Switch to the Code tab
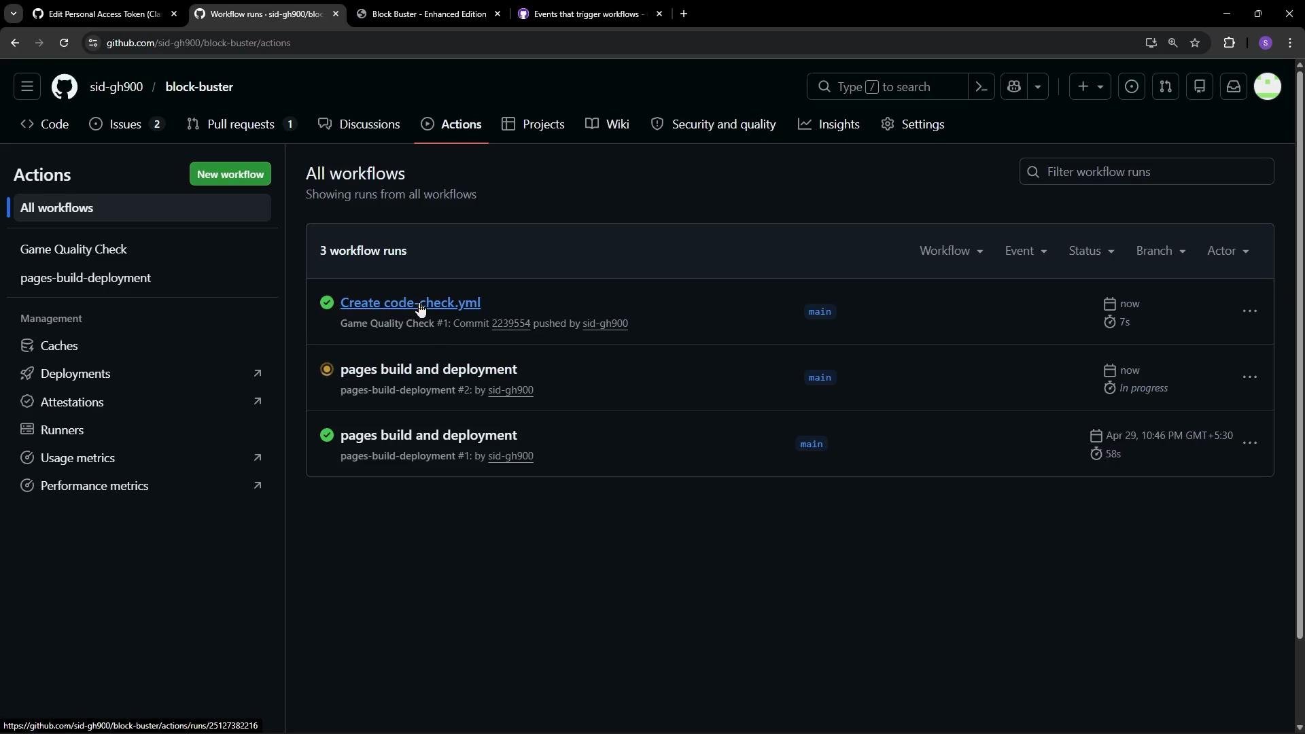 click(x=45, y=124)
